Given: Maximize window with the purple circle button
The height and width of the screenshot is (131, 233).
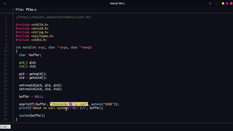Looking at the screenshot, I should click(x=227, y=3).
